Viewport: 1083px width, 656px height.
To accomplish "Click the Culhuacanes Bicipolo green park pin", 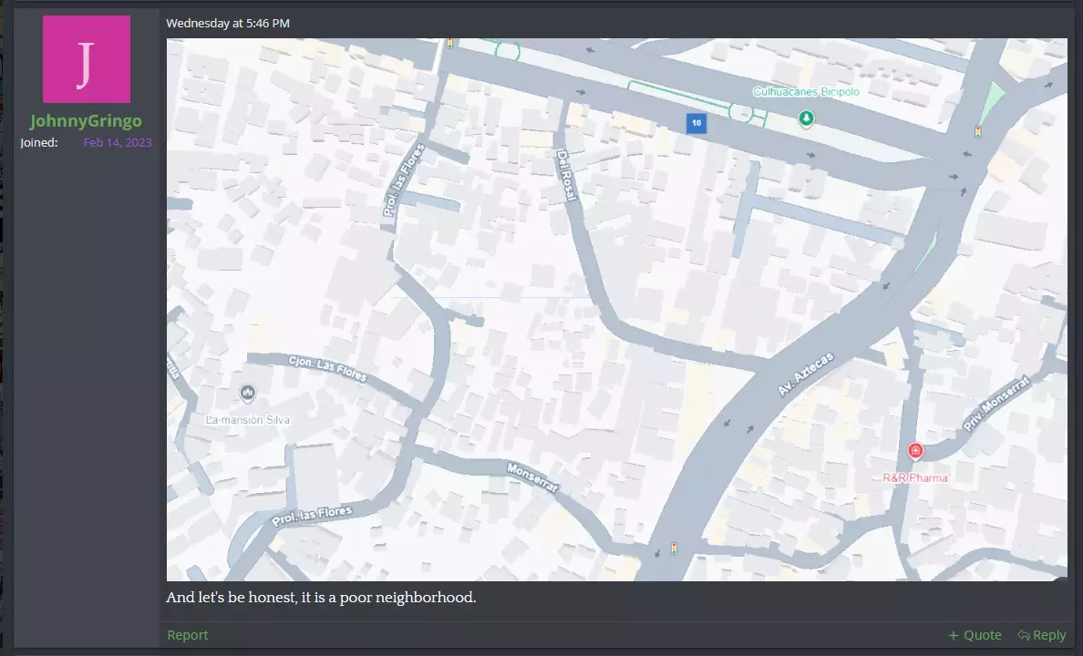I will click(806, 118).
